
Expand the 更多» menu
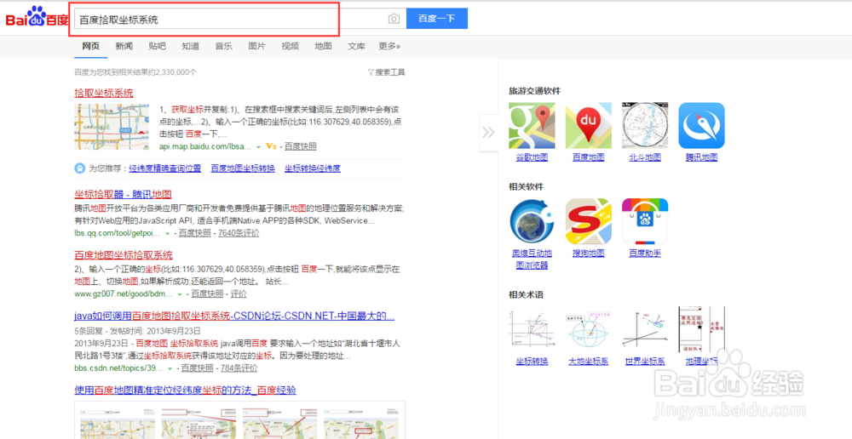point(389,46)
